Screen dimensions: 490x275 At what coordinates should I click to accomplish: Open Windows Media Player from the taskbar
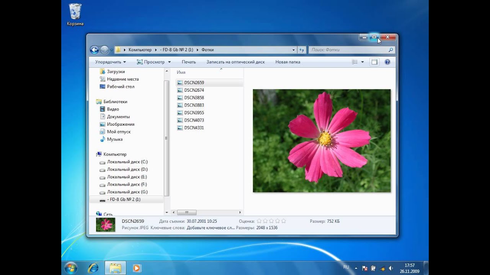click(x=137, y=268)
